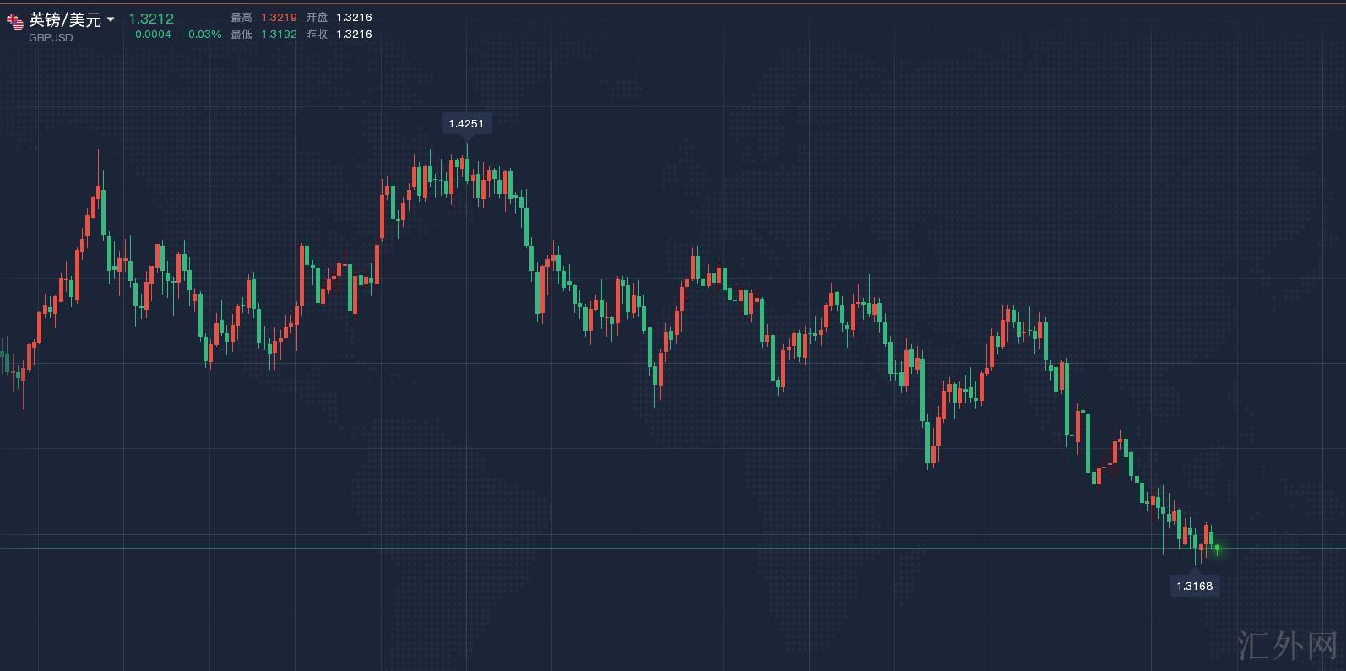Screen dimensions: 1346x671
Task: Click the 最低 label
Action: point(242,34)
